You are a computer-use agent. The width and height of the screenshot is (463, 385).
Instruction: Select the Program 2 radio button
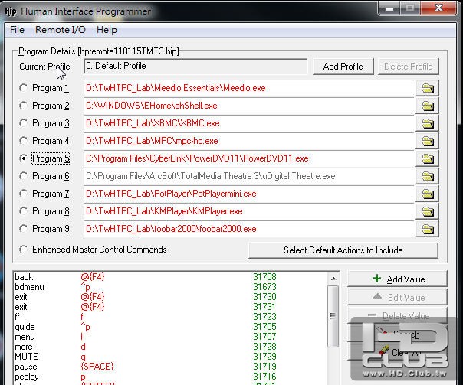coord(23,106)
